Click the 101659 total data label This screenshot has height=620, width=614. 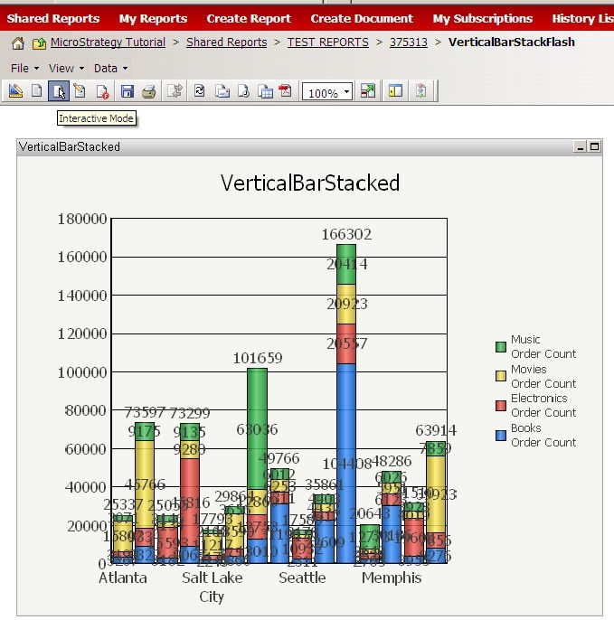(x=258, y=358)
